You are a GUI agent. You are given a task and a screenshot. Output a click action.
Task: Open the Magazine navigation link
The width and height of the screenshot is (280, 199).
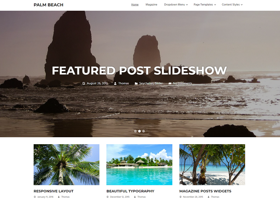(152, 5)
